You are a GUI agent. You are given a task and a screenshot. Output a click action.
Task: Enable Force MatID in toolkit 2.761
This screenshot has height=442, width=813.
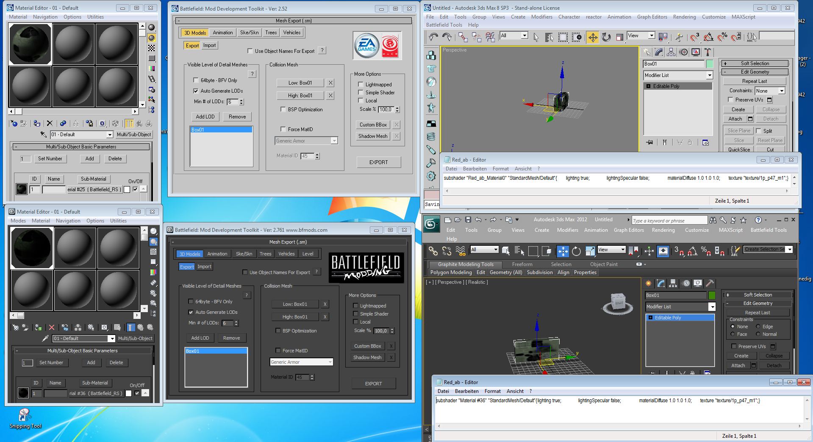pos(278,350)
